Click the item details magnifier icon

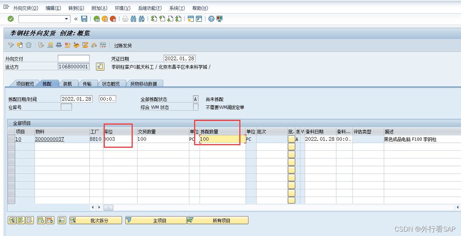pos(12,220)
